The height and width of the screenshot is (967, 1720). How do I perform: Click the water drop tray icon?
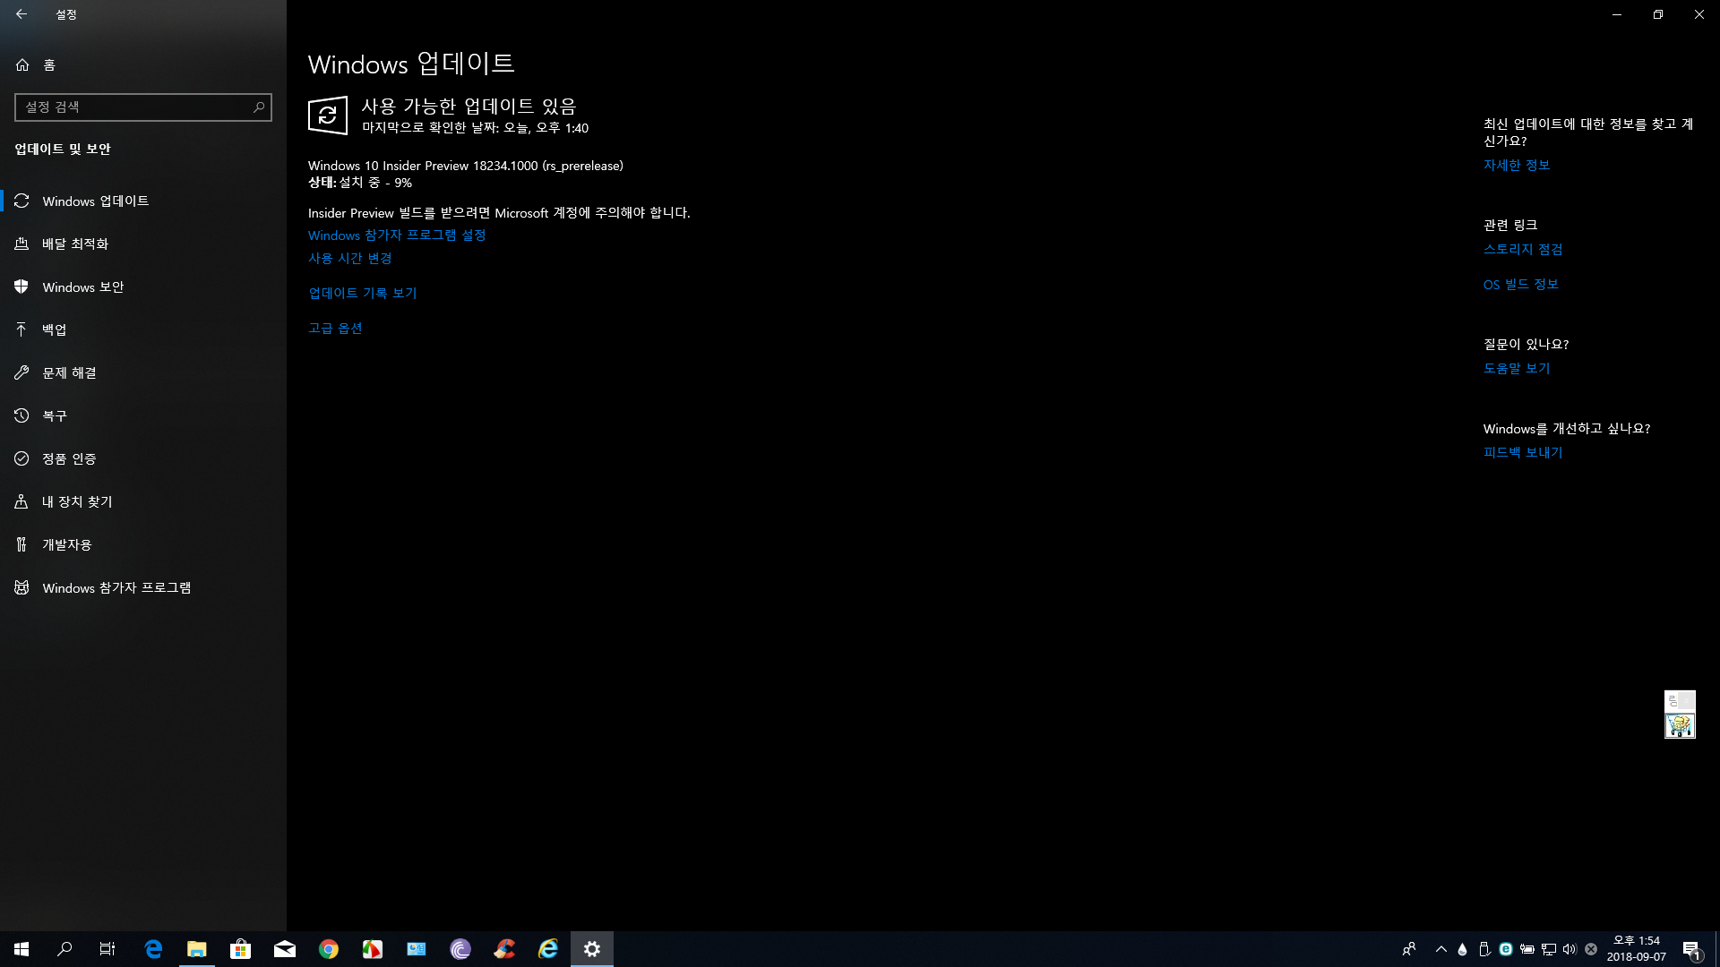[1462, 949]
